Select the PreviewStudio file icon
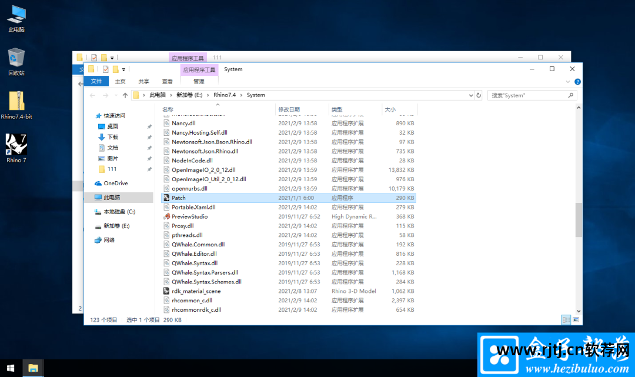 pyautogui.click(x=166, y=216)
